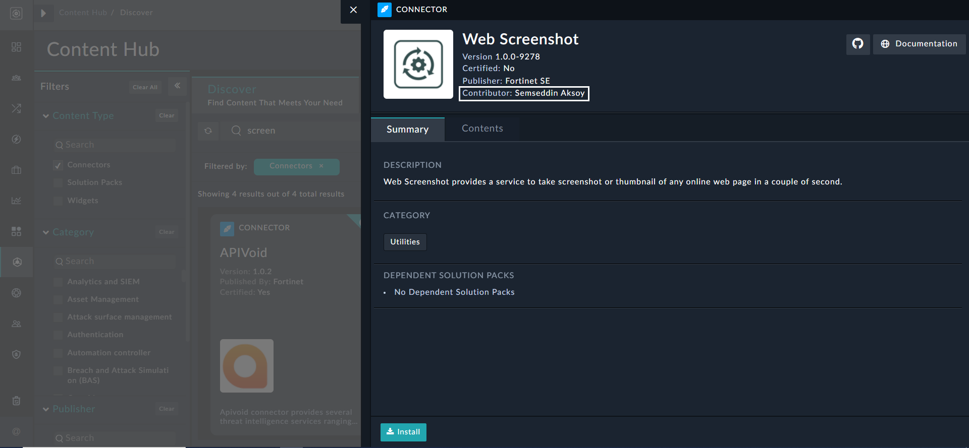Refresh the Discover results list

(x=208, y=131)
